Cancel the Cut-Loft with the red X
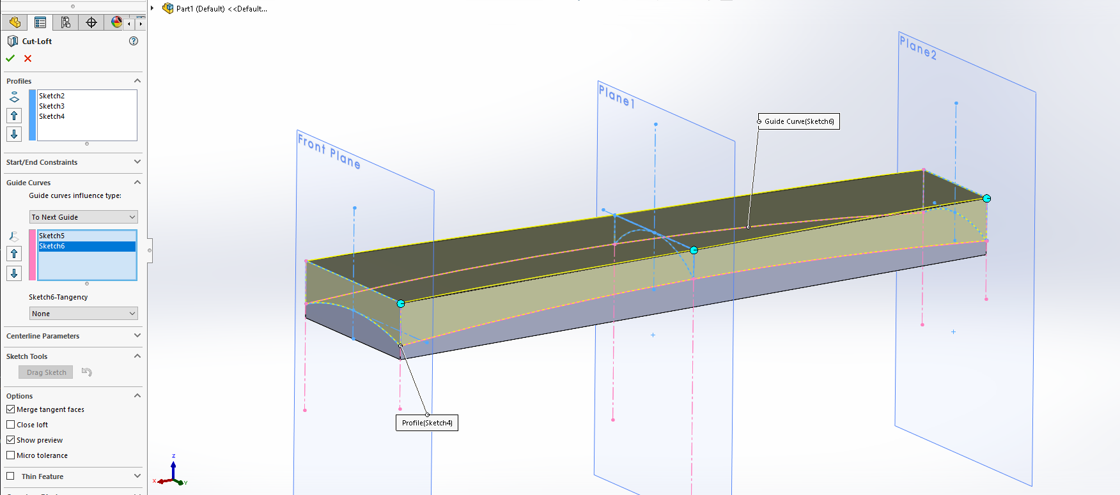Image resolution: width=1120 pixels, height=495 pixels. tap(27, 58)
